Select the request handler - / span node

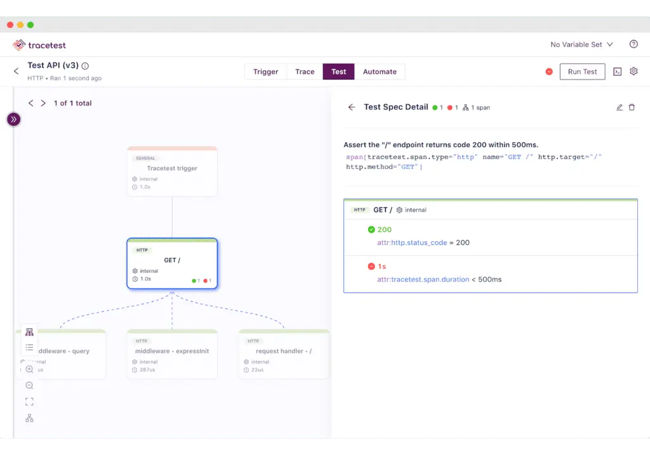(284, 354)
